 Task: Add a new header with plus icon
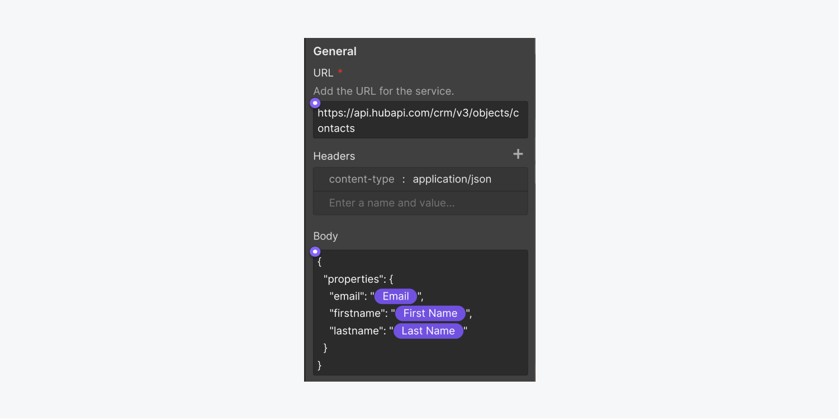pos(518,154)
